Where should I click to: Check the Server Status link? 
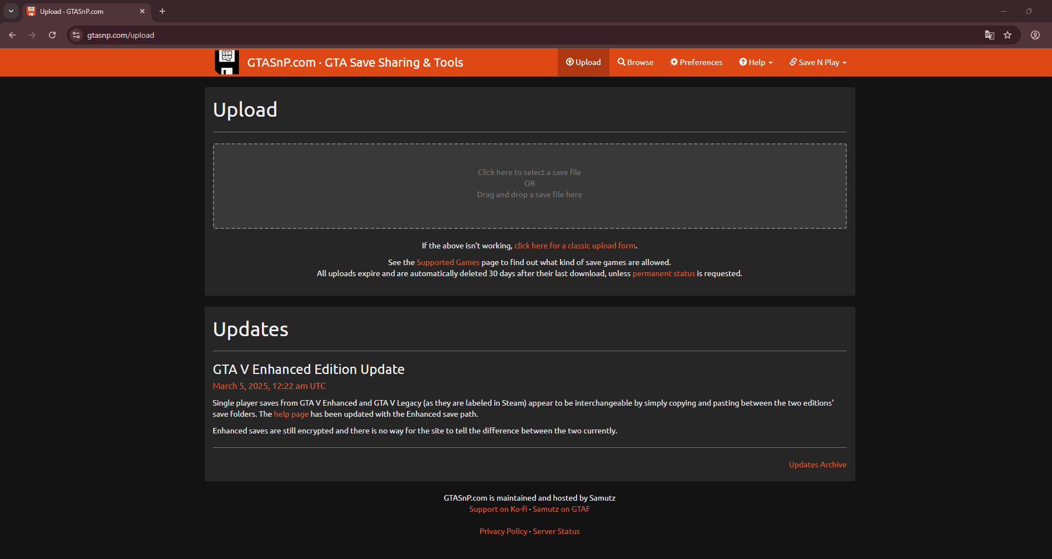tap(556, 531)
